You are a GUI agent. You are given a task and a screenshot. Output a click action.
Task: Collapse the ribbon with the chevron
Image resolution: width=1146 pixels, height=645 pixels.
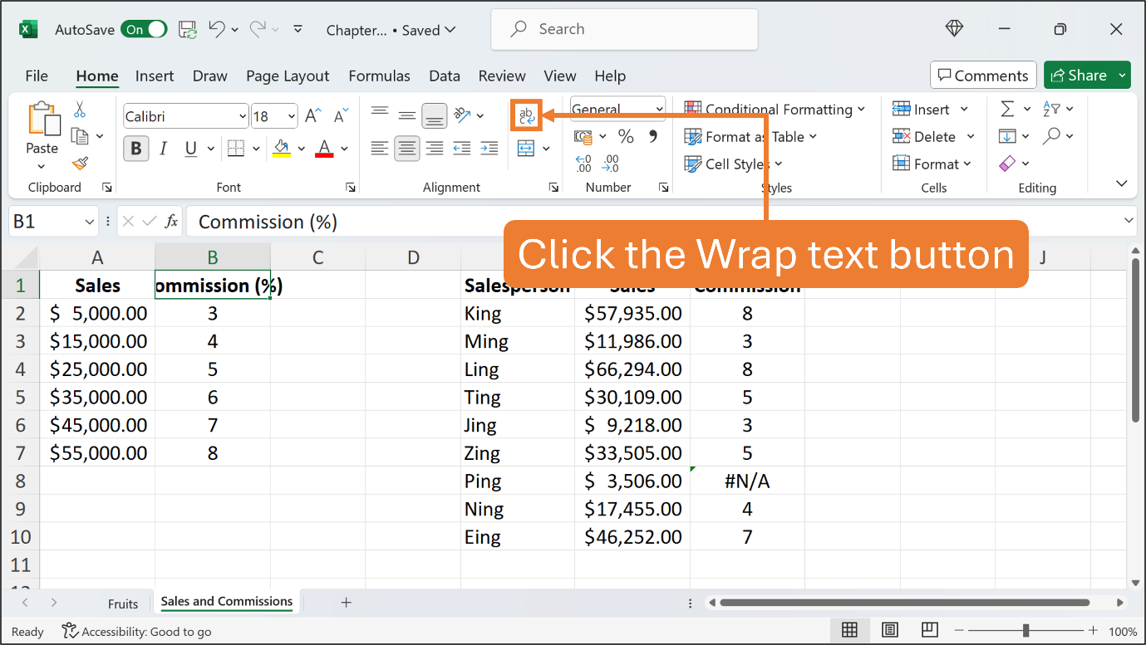(1121, 183)
